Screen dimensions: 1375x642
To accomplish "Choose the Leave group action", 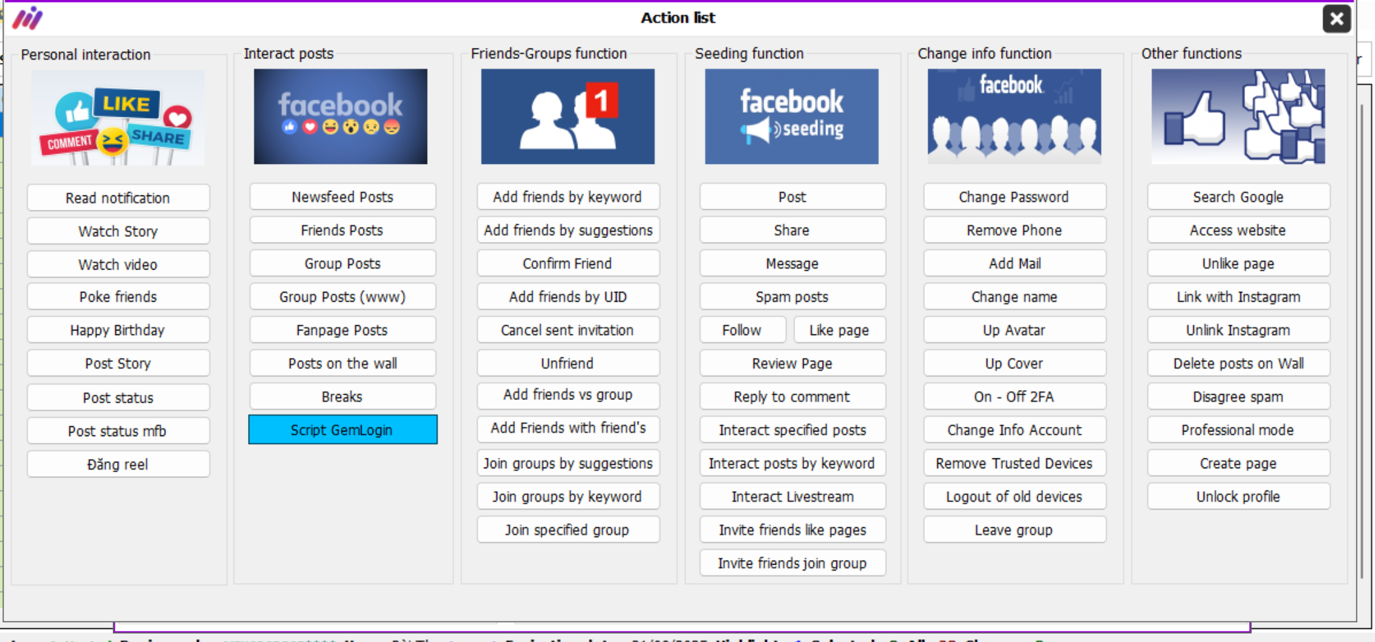I will [1014, 530].
